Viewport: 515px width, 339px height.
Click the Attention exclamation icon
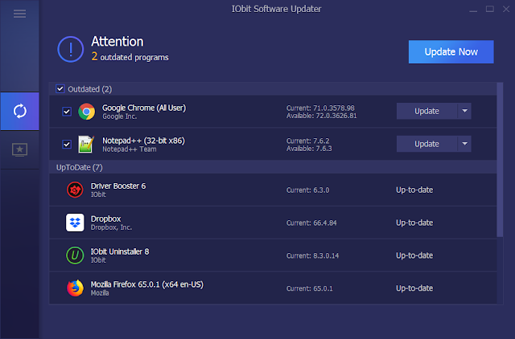[x=71, y=50]
